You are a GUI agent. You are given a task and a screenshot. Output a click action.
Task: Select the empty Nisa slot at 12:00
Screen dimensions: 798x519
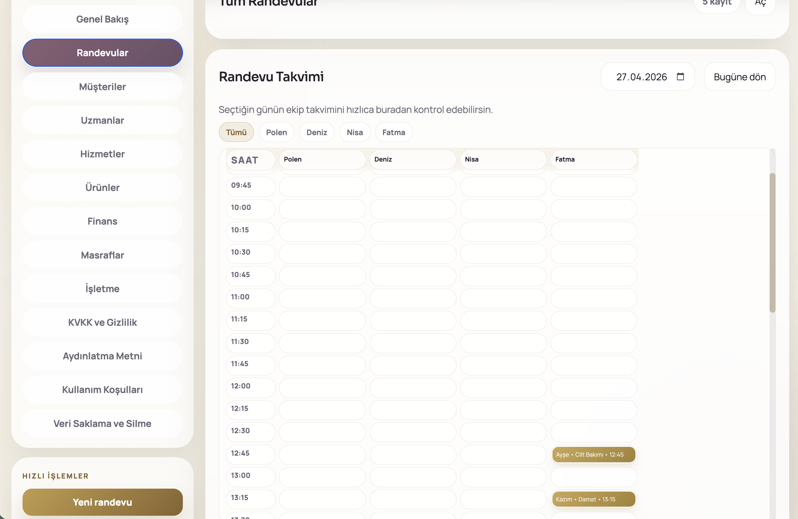pyautogui.click(x=503, y=387)
